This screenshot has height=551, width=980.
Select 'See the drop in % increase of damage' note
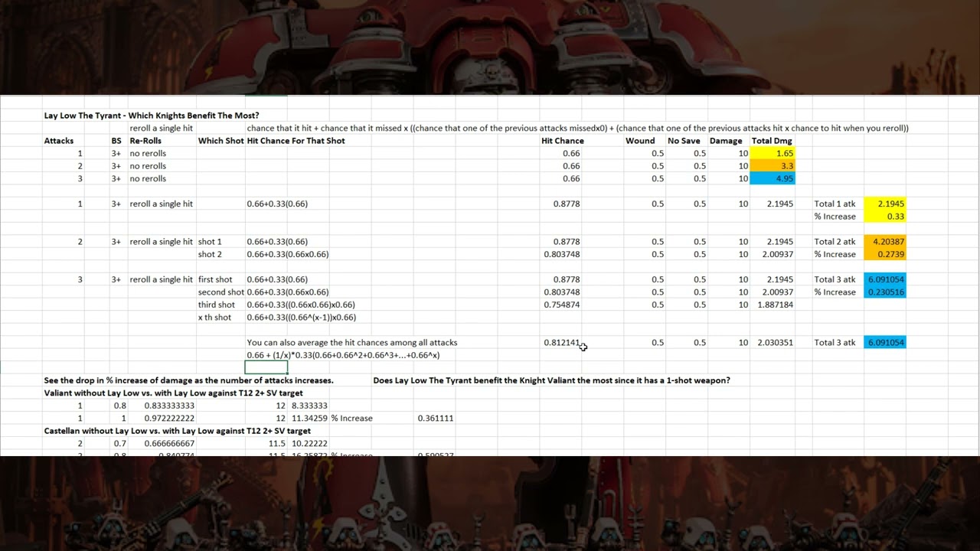[189, 380]
